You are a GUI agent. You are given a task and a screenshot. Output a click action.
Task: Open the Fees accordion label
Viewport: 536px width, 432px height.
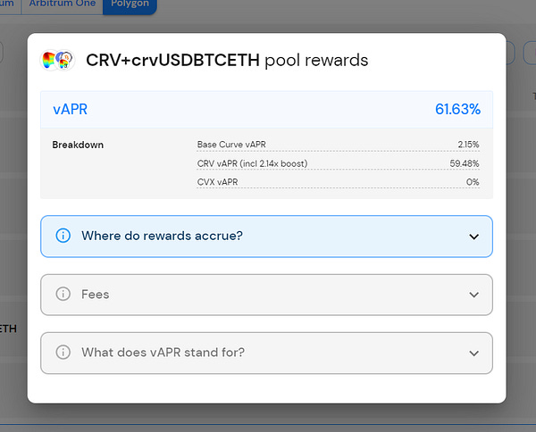[x=95, y=294]
